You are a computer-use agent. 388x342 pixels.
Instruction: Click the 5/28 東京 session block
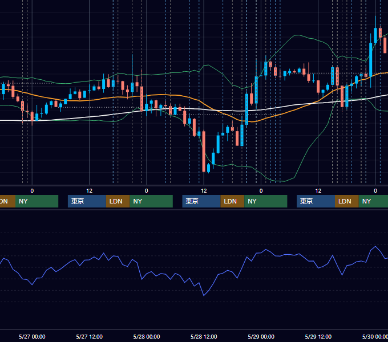201,201
